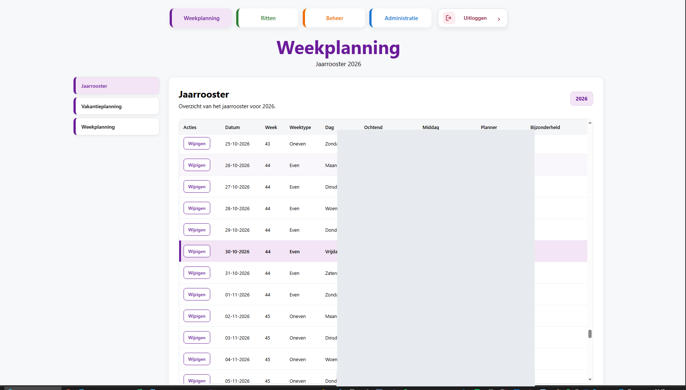Click the Planner column header
686x390 pixels.
[x=489, y=127]
